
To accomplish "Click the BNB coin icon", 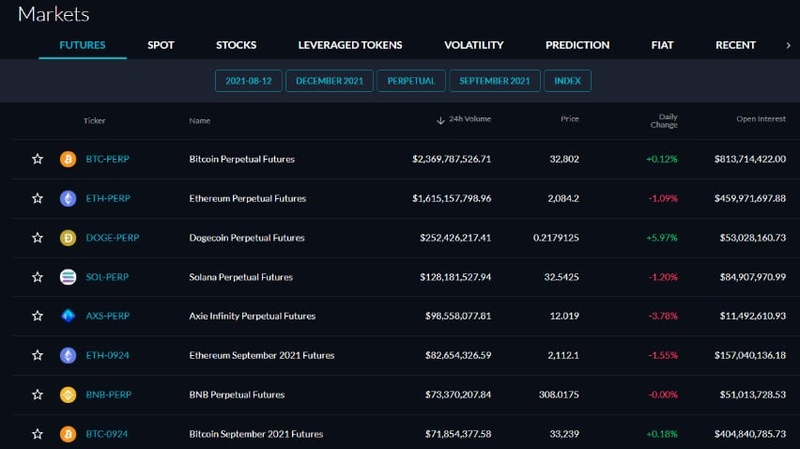I will (68, 395).
